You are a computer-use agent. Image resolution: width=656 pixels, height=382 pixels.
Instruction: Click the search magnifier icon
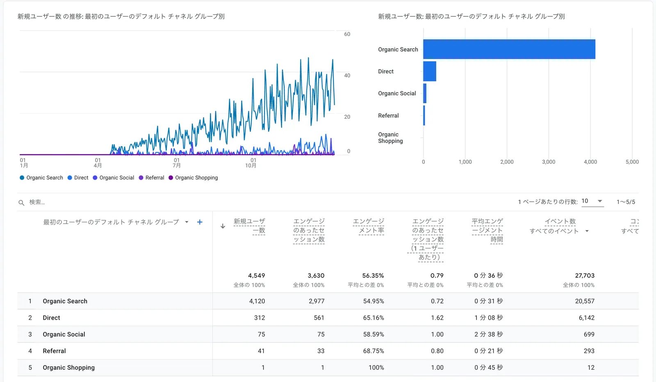21,203
